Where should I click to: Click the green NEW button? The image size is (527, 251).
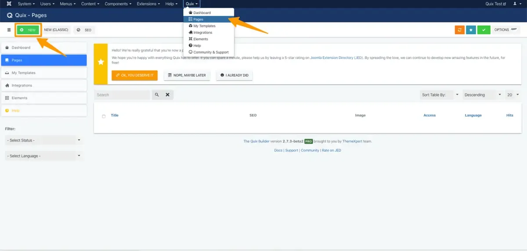[28, 30]
